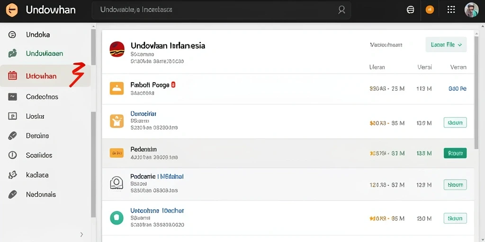485x242 pixels.
Task: Select the red Undowhan sidebar item
Action: [x=45, y=76]
